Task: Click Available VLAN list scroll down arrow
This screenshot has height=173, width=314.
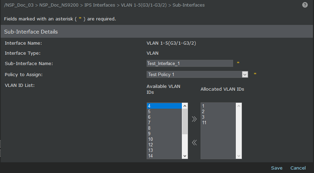Action: pyautogui.click(x=185, y=156)
